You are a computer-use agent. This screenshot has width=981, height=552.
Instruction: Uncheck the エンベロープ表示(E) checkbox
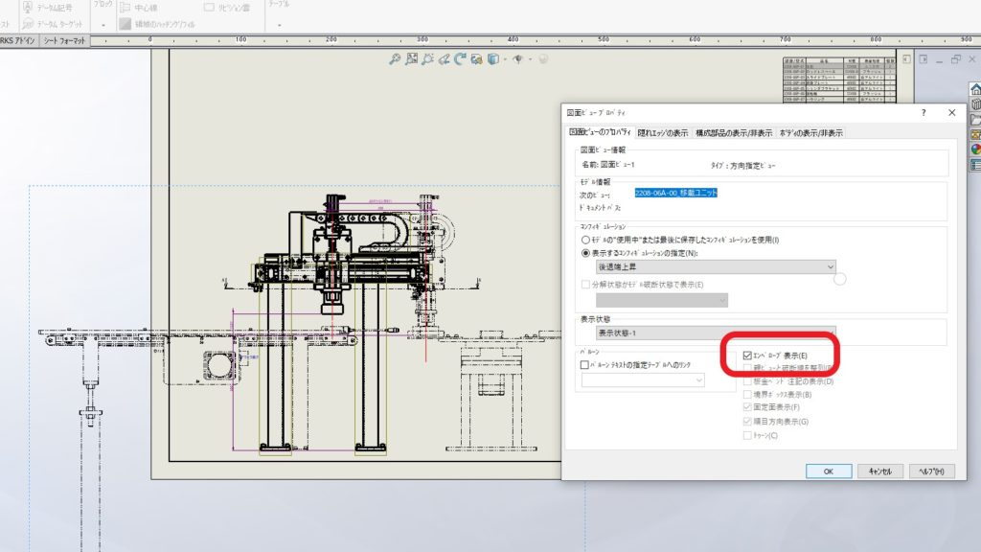point(748,355)
